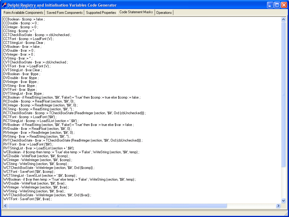Click the line starting 'CCString - $comp'

pyautogui.click(x=20, y=31)
